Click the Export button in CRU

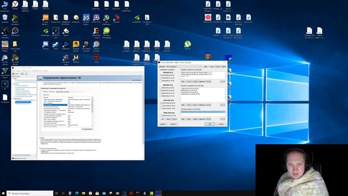(173, 124)
